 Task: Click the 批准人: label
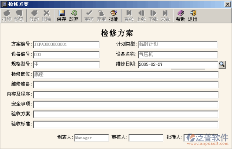click(x=174, y=137)
